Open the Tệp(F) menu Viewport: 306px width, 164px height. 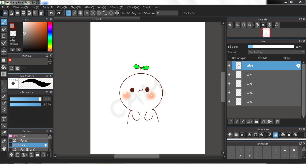5,7
